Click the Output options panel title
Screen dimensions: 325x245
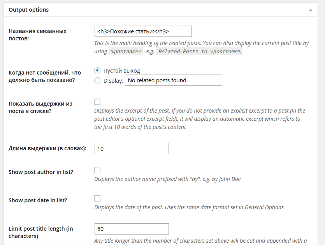29,10
